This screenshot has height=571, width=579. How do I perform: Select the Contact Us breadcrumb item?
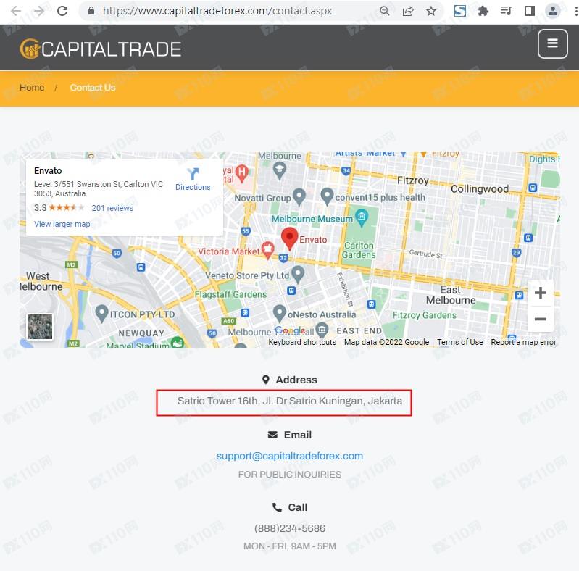coord(93,88)
